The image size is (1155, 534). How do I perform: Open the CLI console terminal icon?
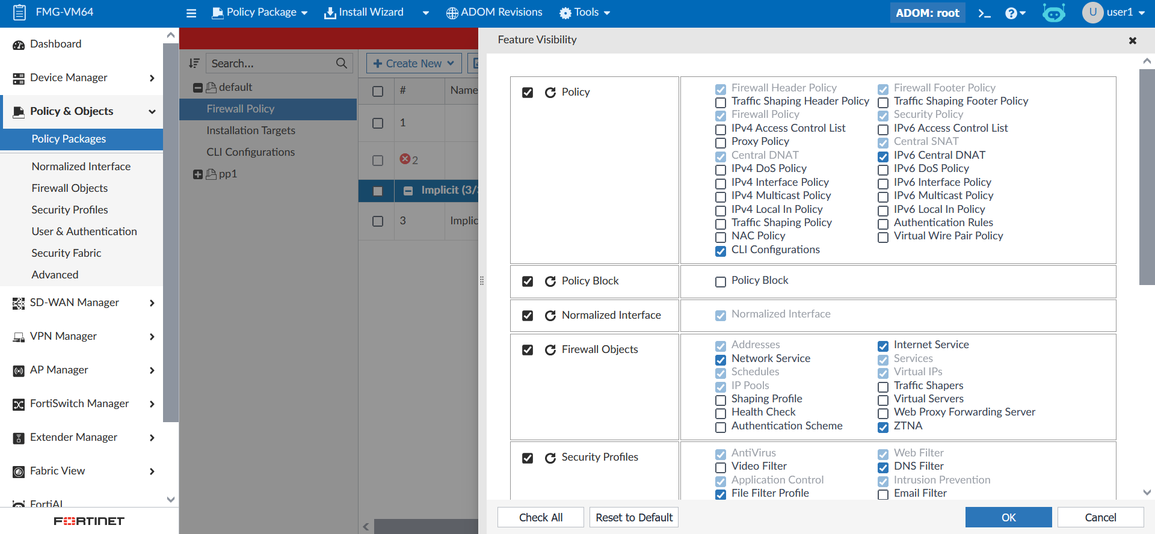coord(984,13)
